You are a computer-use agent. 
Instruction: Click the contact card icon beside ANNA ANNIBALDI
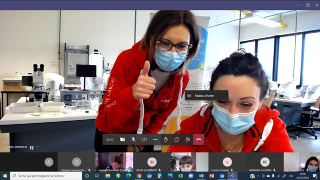31,148
